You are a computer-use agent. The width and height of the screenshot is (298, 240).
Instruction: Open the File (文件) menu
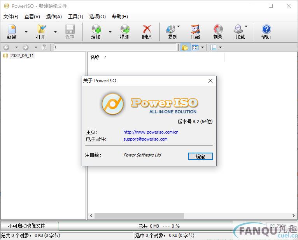pos(11,17)
